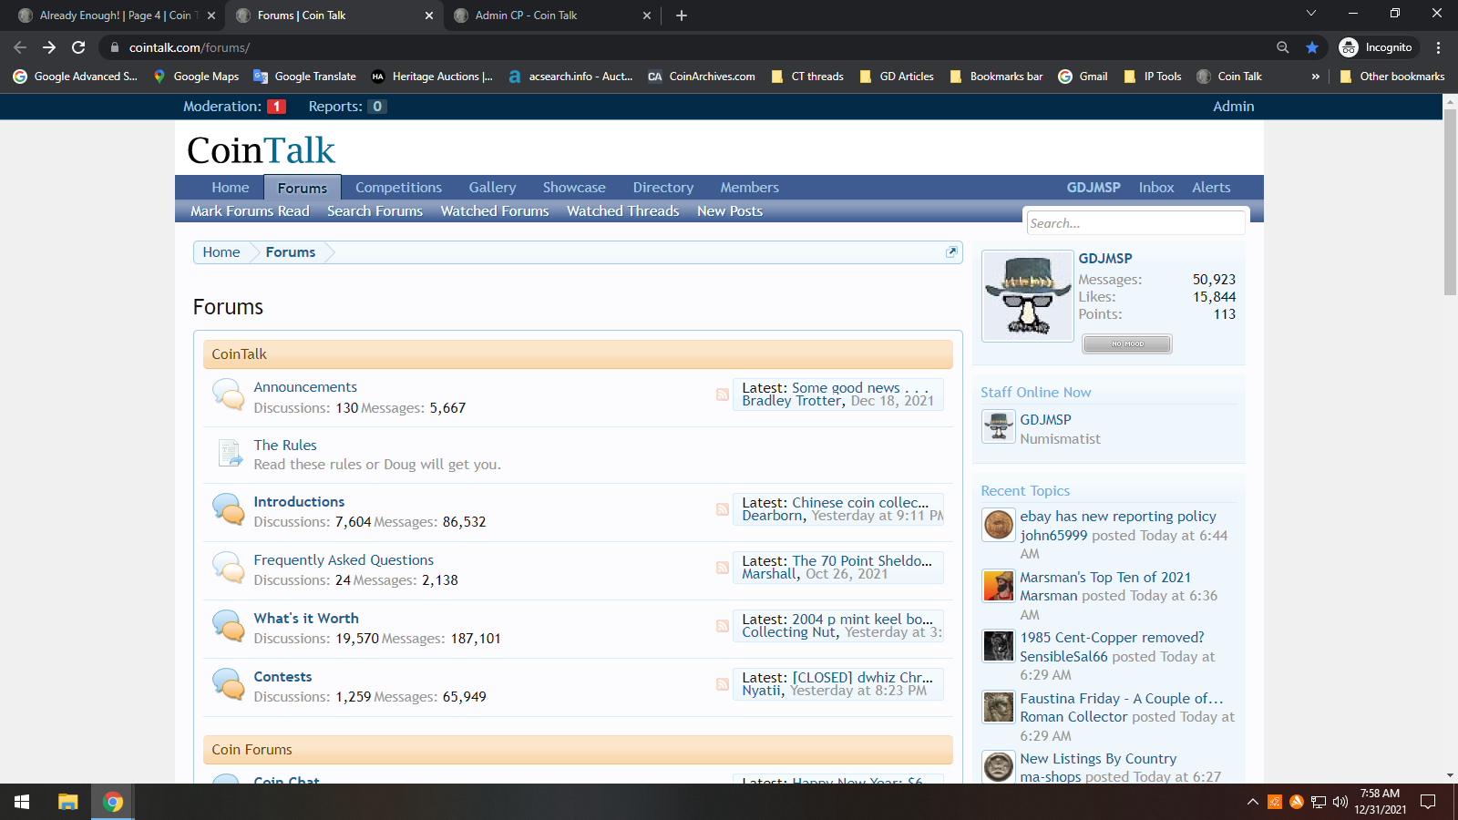Click the bookmark star in address bar
The width and height of the screenshot is (1458, 820).
[1312, 47]
